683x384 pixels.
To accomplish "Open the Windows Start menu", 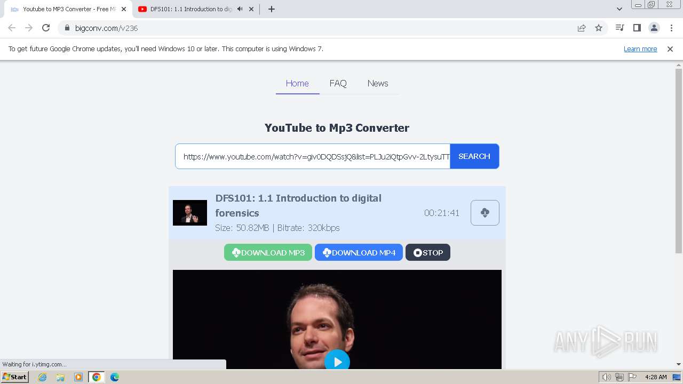I will coord(15,377).
